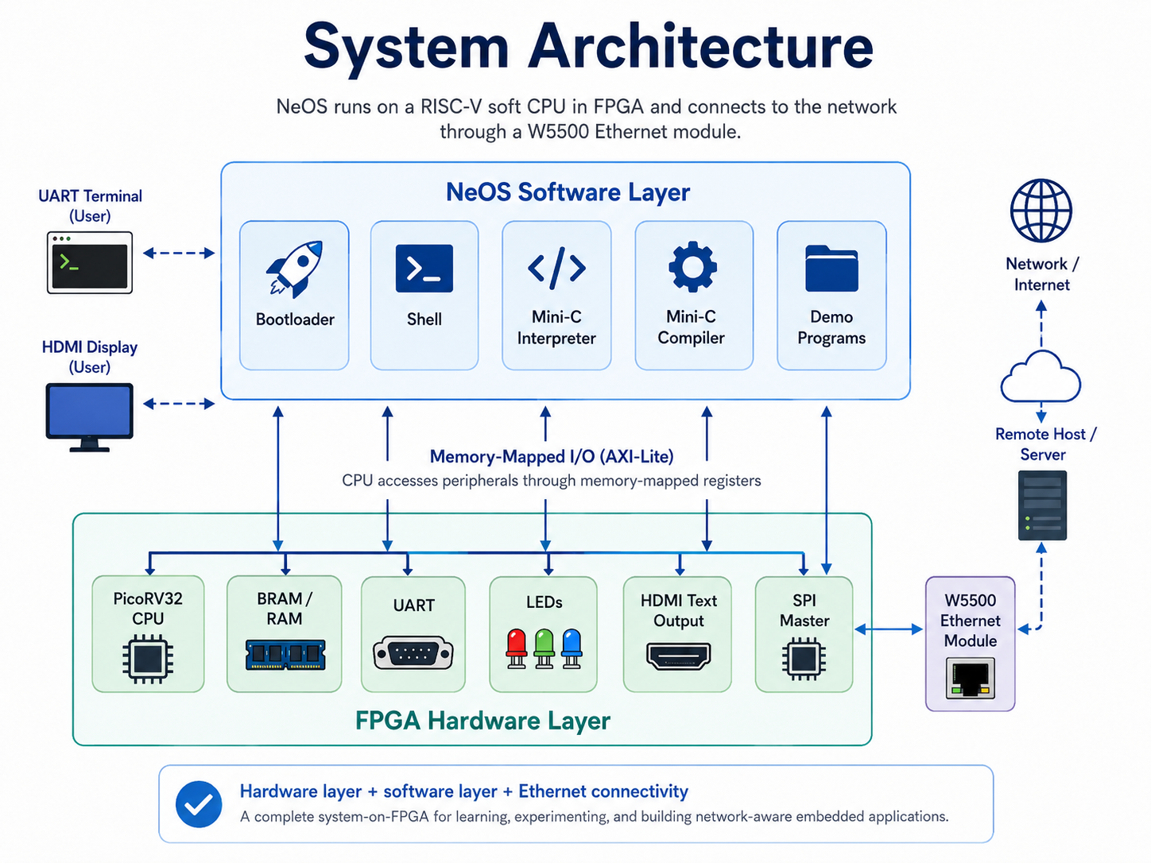Click the FPGA Hardware Layer heading
Viewport: 1151px width, 863px height.
pos(482,720)
